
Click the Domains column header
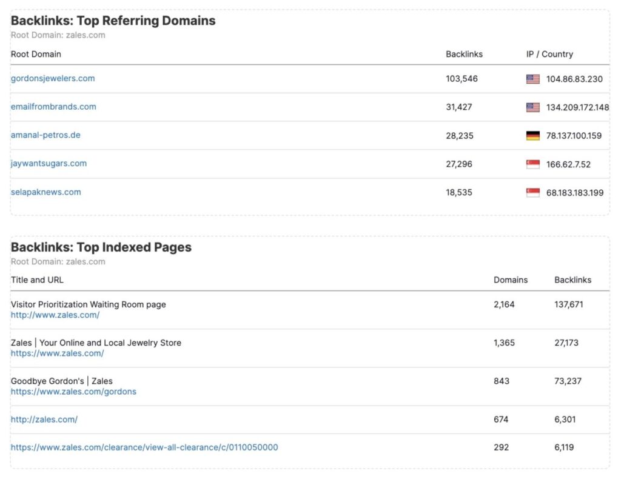pyautogui.click(x=511, y=280)
